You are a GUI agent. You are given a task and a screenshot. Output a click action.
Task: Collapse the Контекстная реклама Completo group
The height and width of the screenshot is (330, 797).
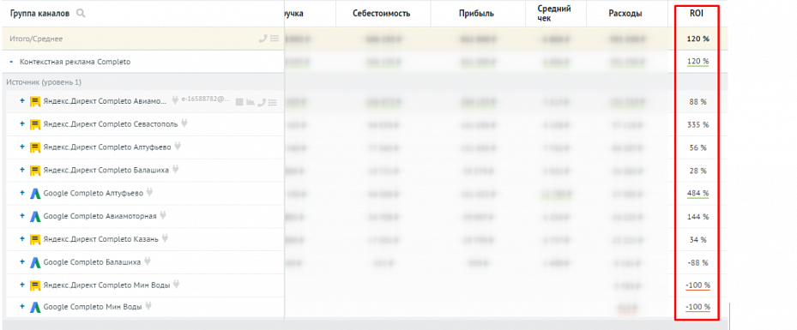pos(11,62)
